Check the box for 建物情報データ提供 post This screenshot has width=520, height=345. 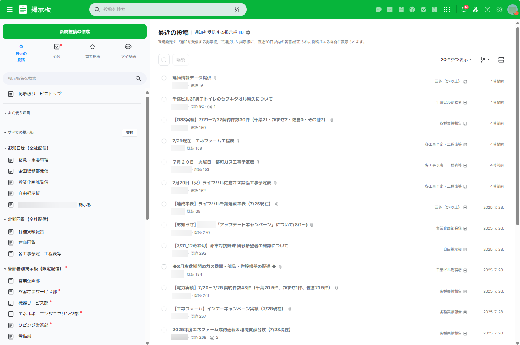tap(164, 78)
